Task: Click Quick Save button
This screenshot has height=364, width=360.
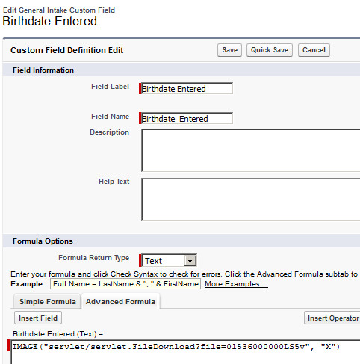Action: [x=270, y=50]
